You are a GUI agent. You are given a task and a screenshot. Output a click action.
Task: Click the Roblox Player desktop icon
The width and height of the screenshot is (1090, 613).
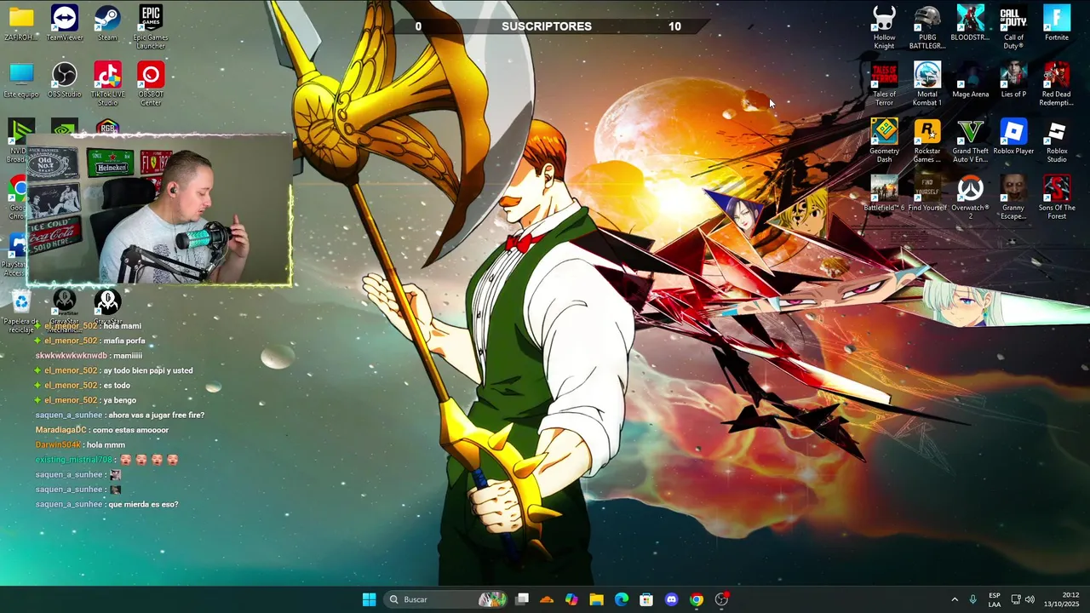tap(1013, 137)
